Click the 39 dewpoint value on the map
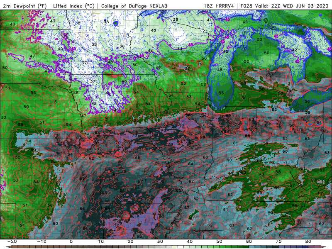The image size is (332, 249). 175,20
